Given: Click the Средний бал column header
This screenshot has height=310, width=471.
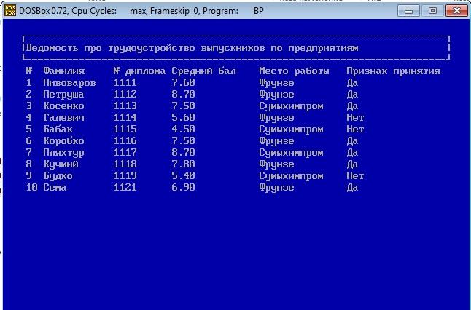Looking at the screenshot, I should [203, 71].
